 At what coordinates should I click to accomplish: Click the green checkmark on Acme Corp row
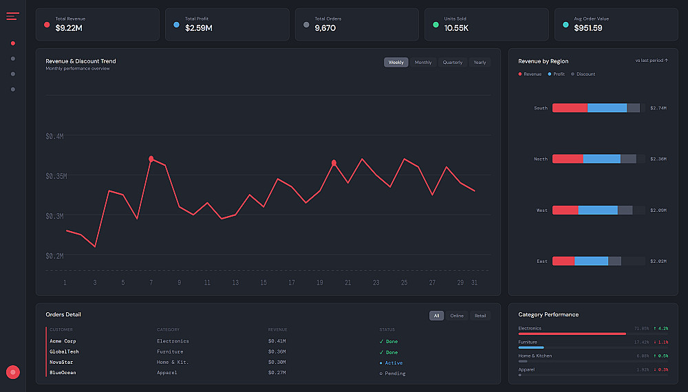coord(381,342)
